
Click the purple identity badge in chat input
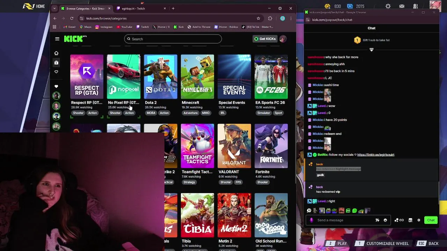click(x=312, y=220)
